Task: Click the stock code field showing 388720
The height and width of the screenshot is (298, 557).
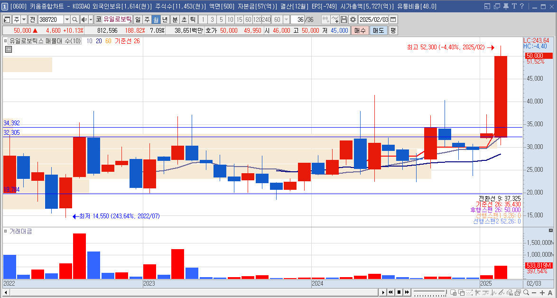Action: [x=50, y=19]
